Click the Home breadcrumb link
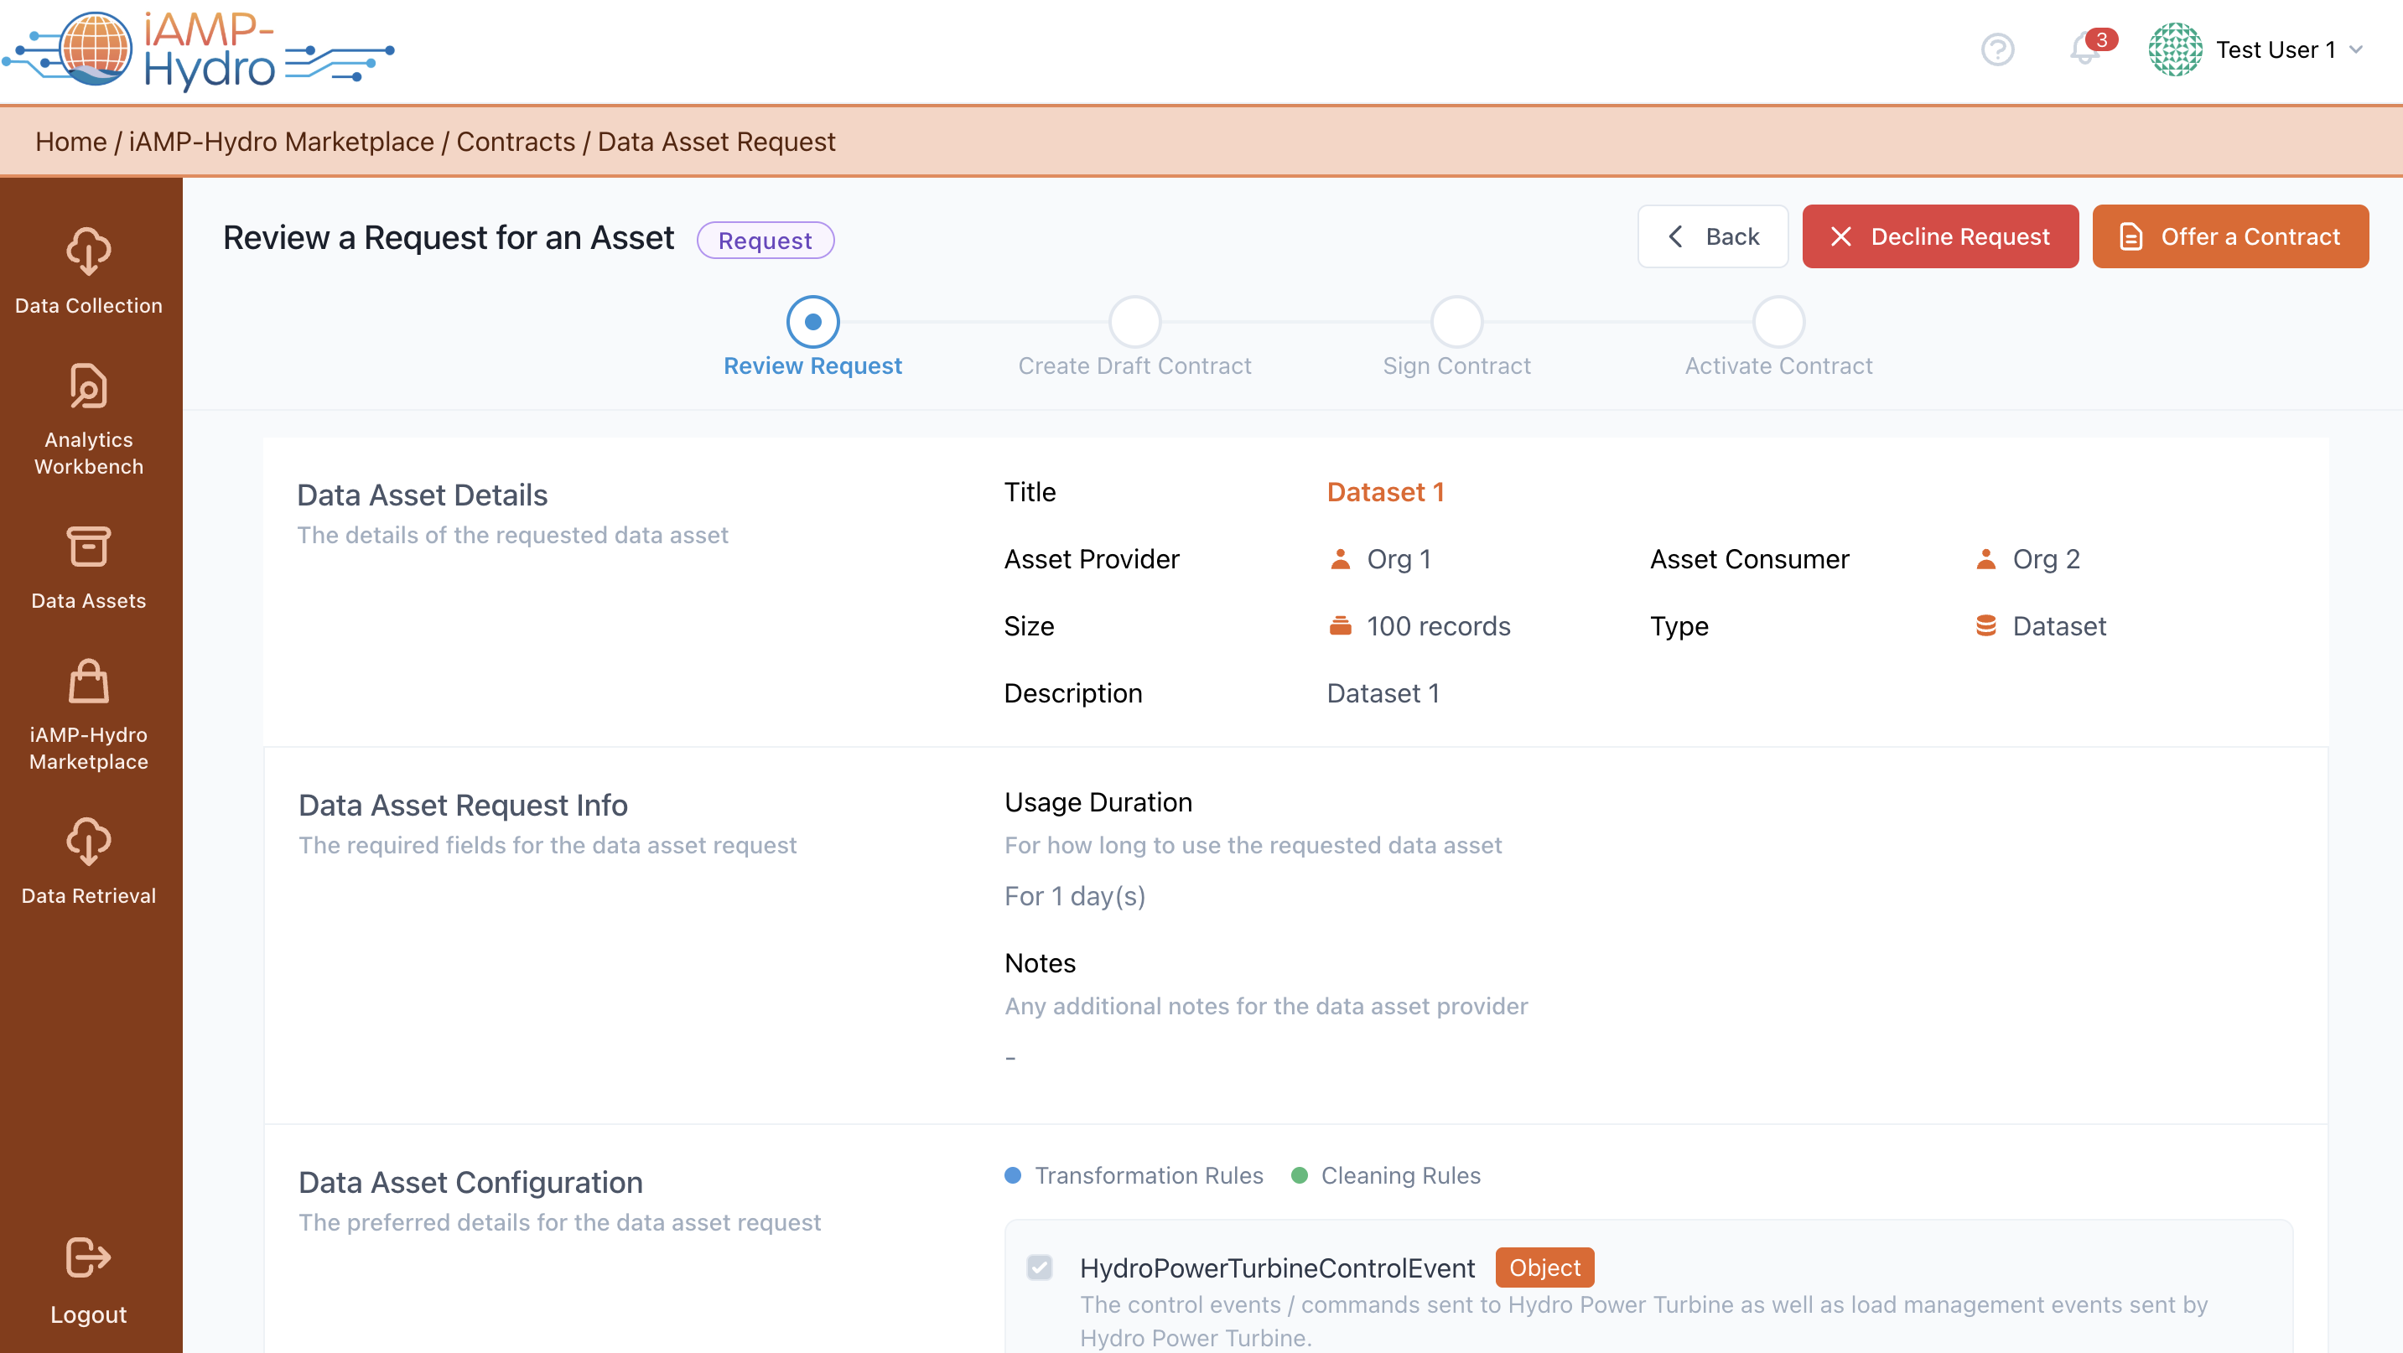 click(x=71, y=142)
